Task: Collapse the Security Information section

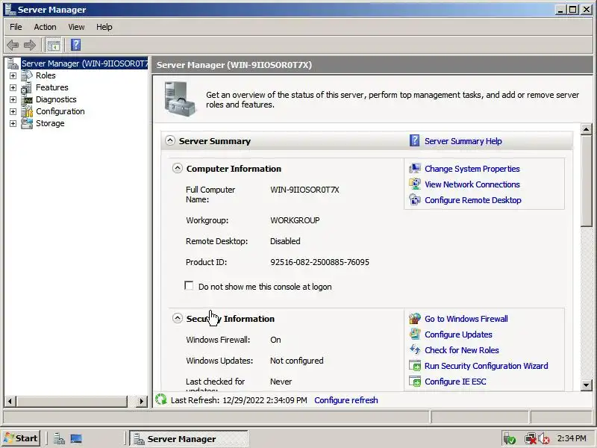Action: (x=178, y=318)
